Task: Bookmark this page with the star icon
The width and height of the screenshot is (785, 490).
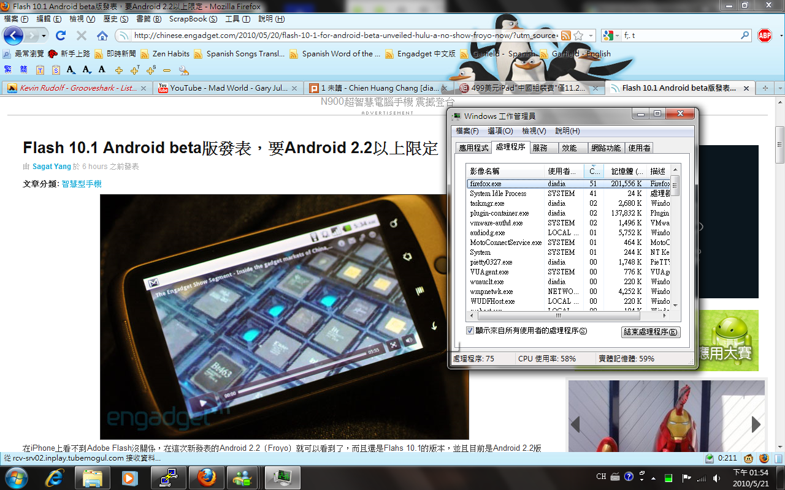Action: click(578, 36)
